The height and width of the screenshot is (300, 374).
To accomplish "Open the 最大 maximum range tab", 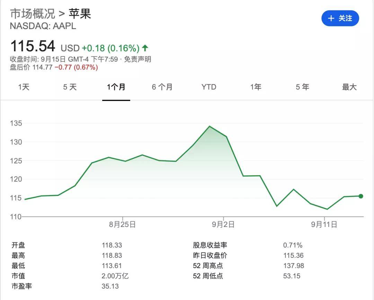I will pos(349,87).
